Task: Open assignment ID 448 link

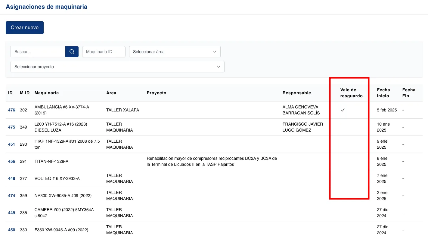Action: pos(11,178)
